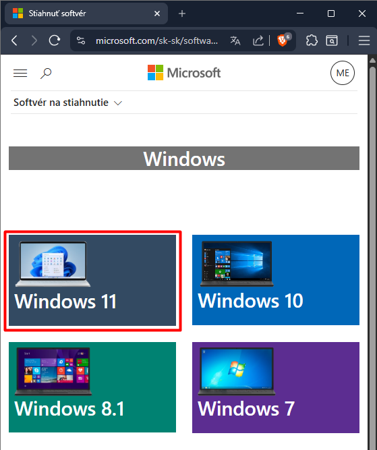The width and height of the screenshot is (377, 450).
Task: Expand Softvér na stiahnutie dropdown
Action: [x=67, y=103]
